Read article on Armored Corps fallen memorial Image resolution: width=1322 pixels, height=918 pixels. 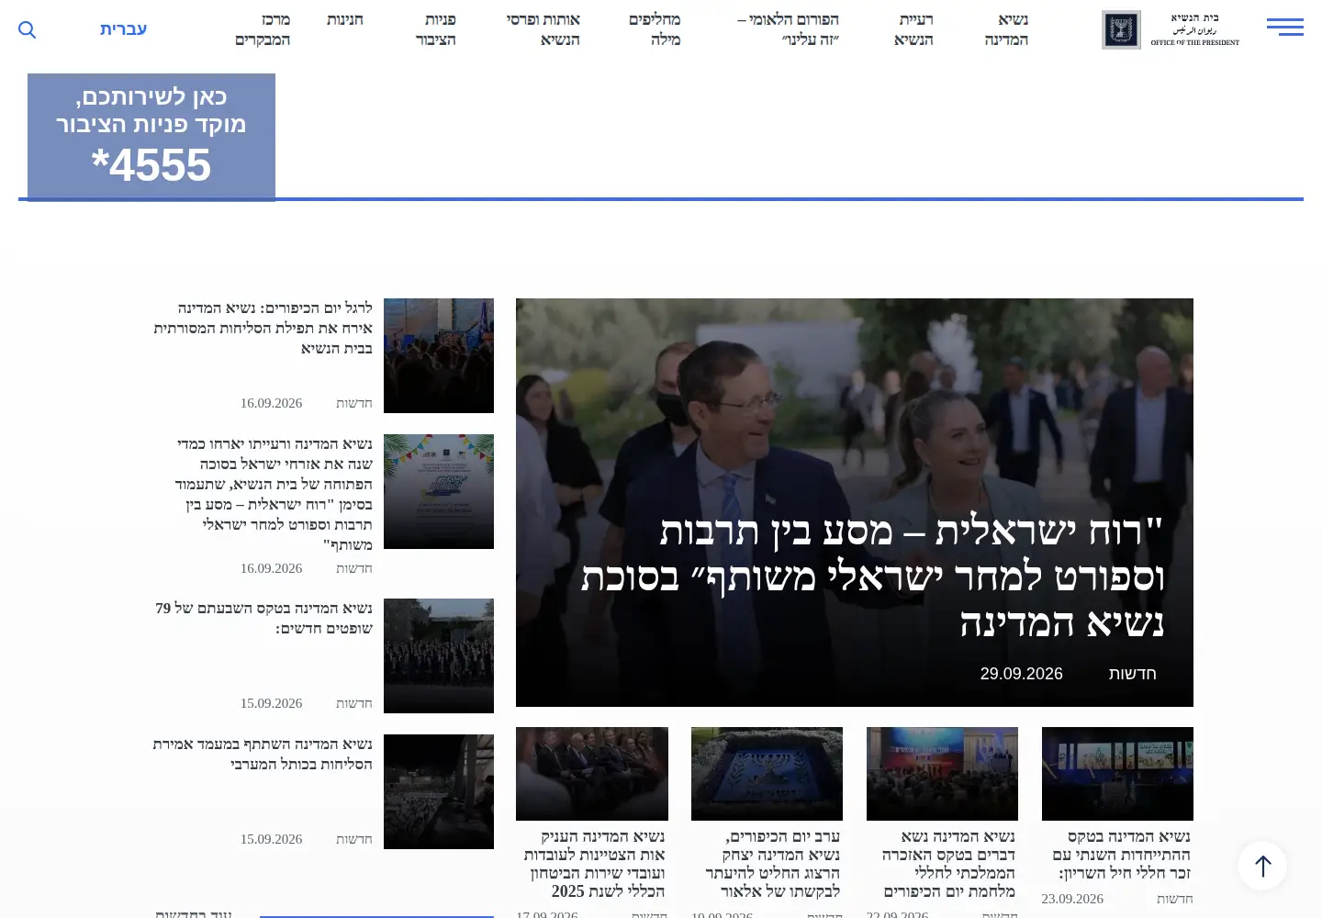point(1122,855)
